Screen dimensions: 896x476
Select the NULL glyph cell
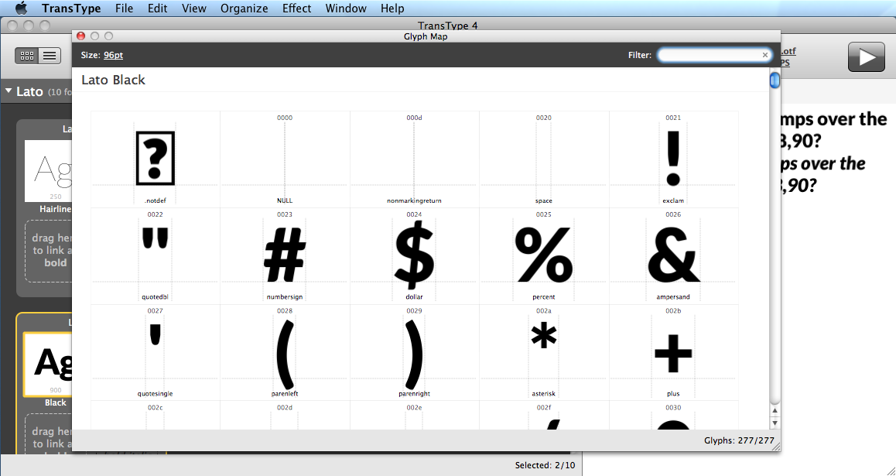tap(285, 159)
